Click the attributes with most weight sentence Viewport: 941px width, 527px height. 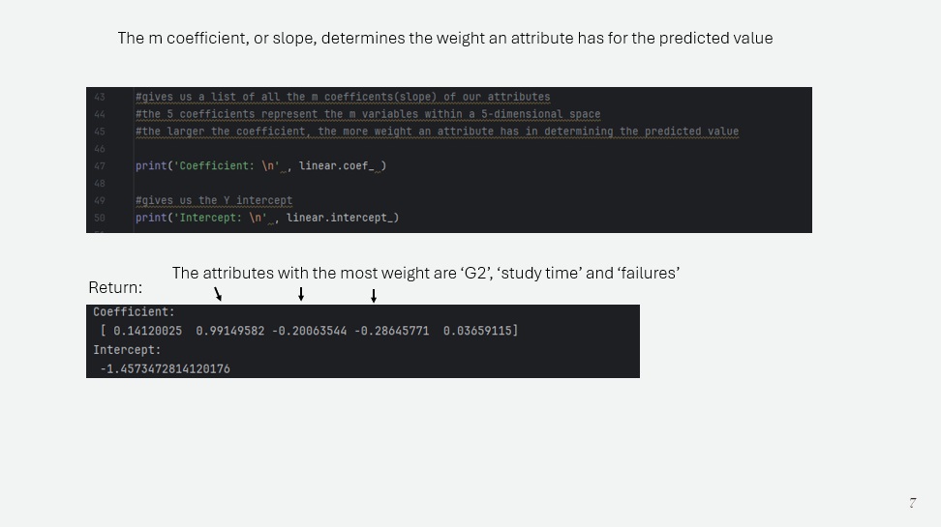(x=426, y=274)
